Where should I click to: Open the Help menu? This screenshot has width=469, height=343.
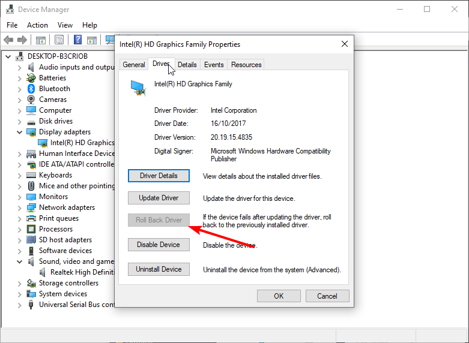click(89, 25)
